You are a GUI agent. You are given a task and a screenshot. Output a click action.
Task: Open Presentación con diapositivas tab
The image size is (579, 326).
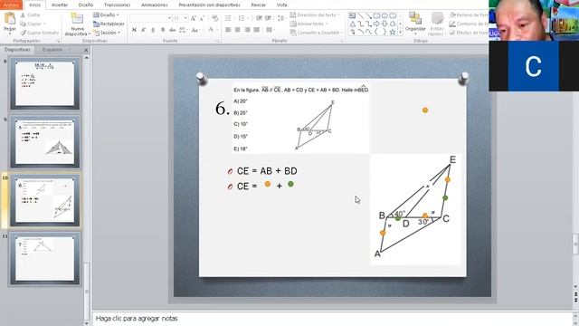[x=209, y=5]
